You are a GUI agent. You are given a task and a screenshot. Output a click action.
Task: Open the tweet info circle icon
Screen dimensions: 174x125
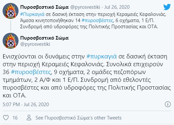[168, 104]
